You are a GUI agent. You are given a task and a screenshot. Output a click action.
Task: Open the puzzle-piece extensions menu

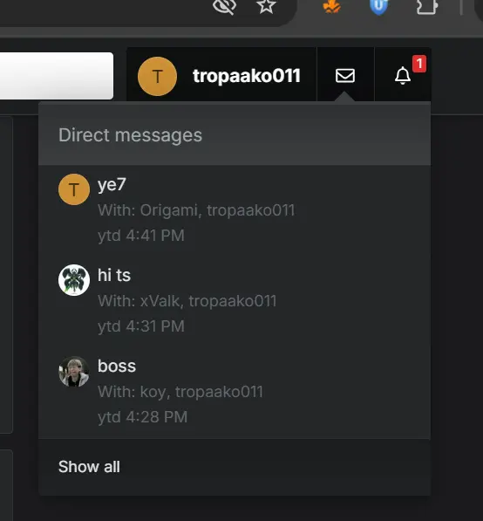(427, 6)
